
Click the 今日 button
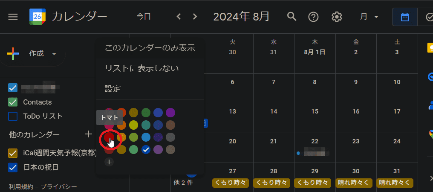[x=144, y=17]
